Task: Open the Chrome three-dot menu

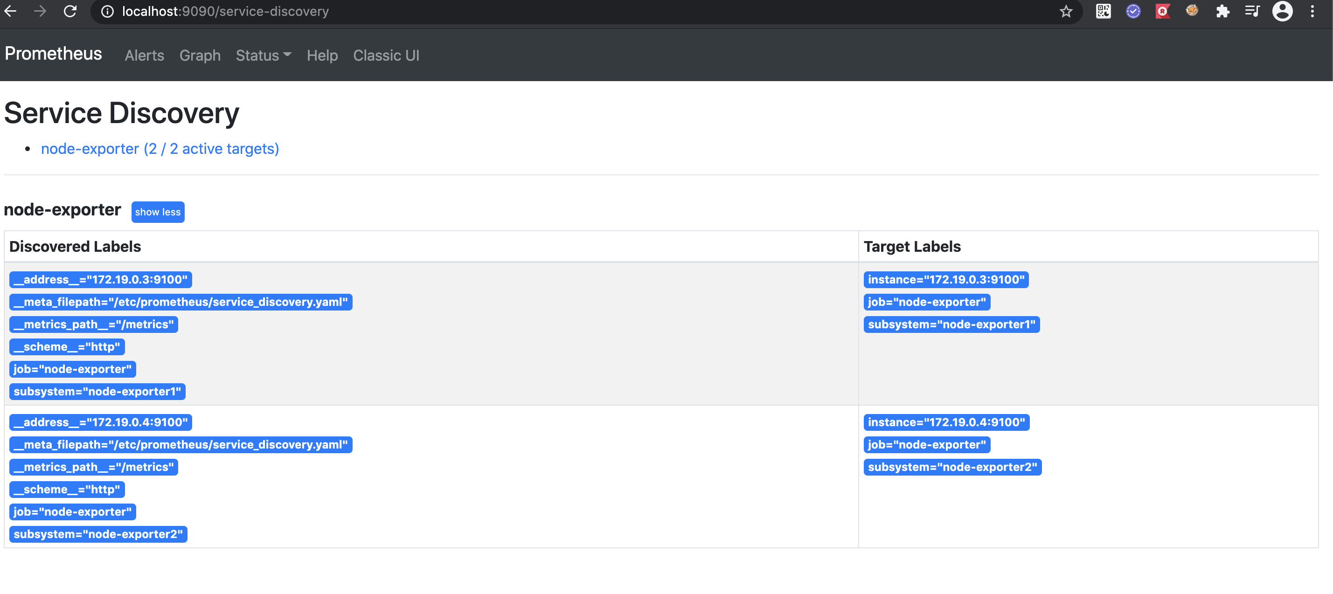Action: click(x=1312, y=11)
